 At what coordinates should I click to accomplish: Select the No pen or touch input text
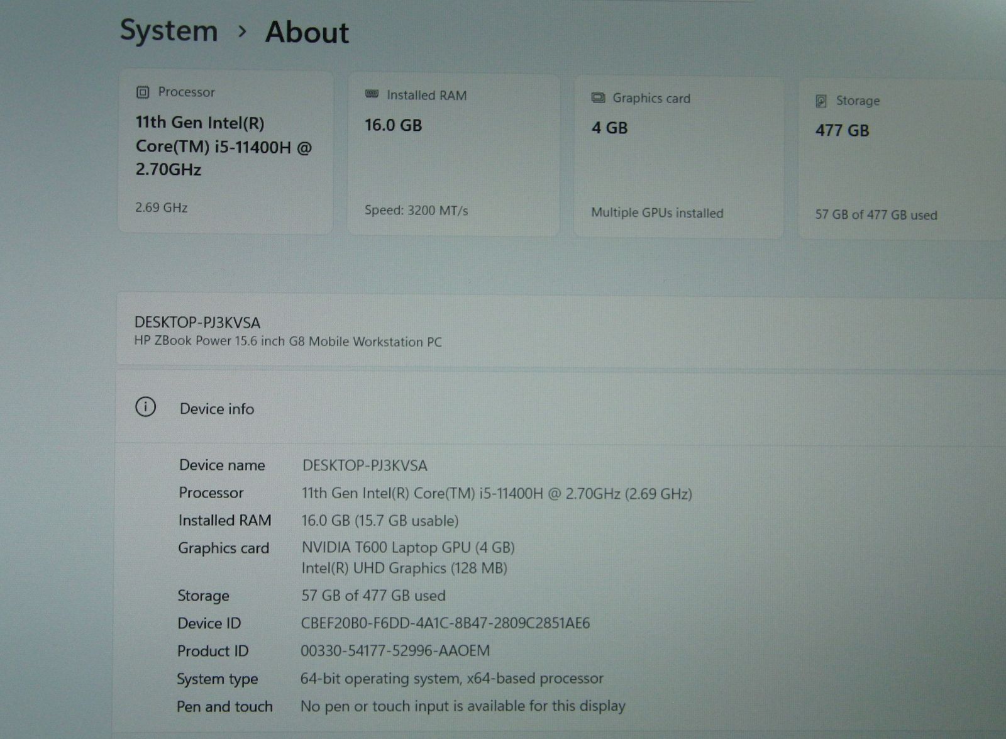463,706
